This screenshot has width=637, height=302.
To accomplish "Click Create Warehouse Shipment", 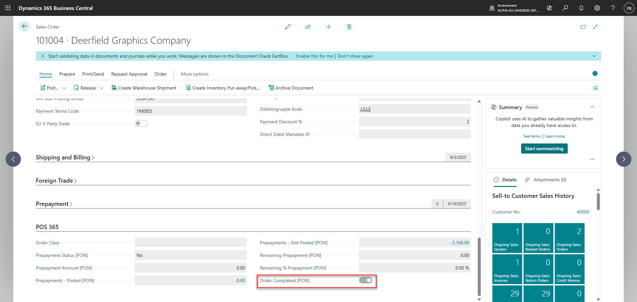I will pos(144,88).
